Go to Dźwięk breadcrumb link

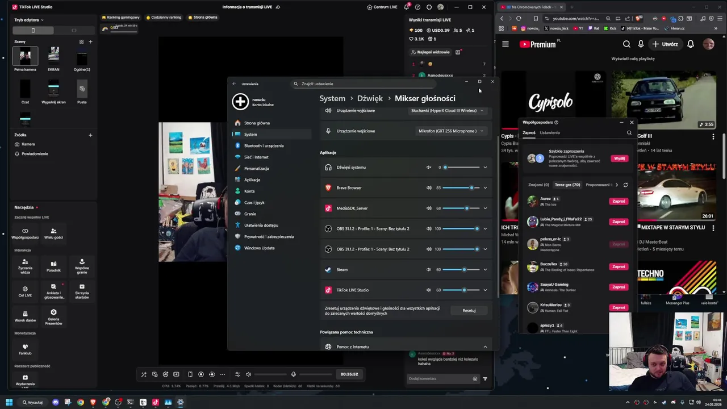[370, 98]
